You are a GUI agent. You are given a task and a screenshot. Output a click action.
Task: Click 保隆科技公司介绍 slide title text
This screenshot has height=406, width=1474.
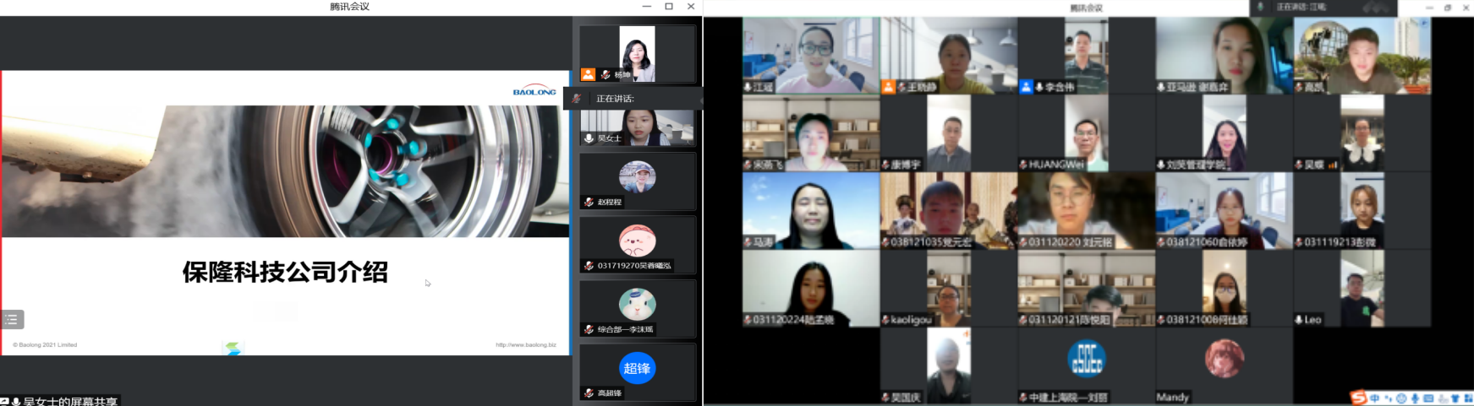(285, 272)
